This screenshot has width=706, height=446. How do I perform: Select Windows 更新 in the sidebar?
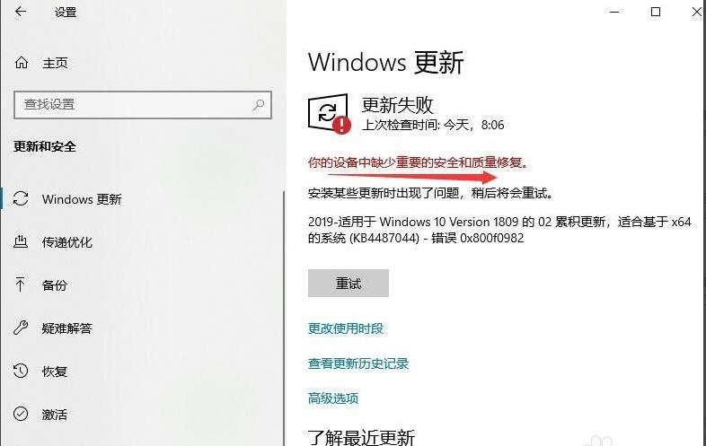pos(82,199)
